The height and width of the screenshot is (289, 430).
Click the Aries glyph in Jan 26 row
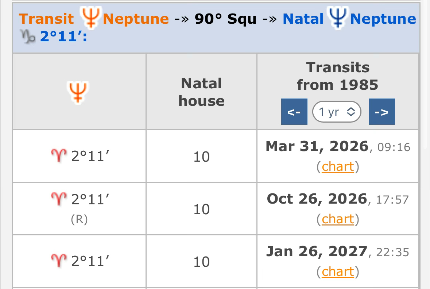coord(59,261)
